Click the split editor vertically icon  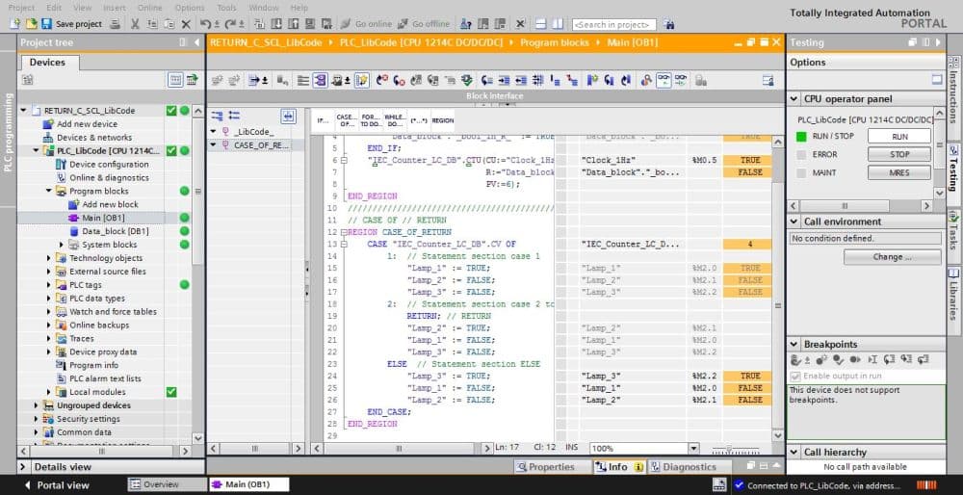point(557,24)
